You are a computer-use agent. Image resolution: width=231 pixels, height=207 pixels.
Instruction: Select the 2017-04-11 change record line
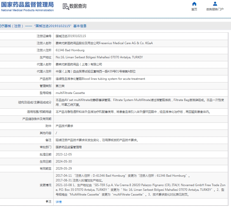[123, 175]
